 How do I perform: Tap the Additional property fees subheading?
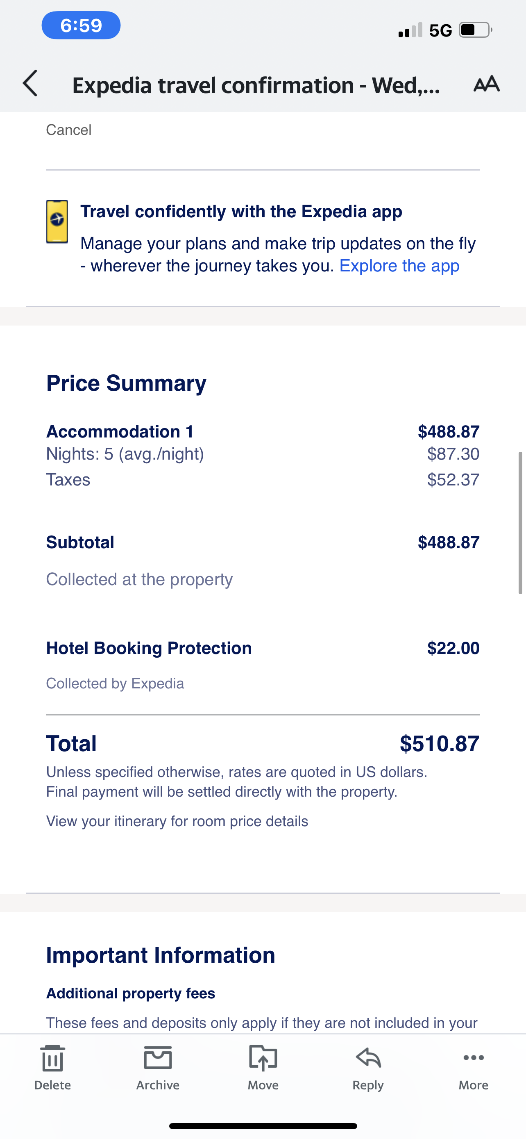click(x=131, y=993)
